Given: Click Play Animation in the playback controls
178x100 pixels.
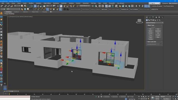Looking at the screenshot, I should pos(144,97).
